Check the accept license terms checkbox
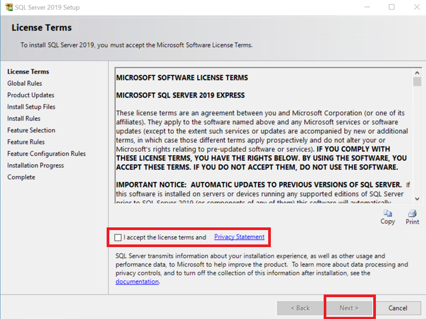 pos(118,238)
